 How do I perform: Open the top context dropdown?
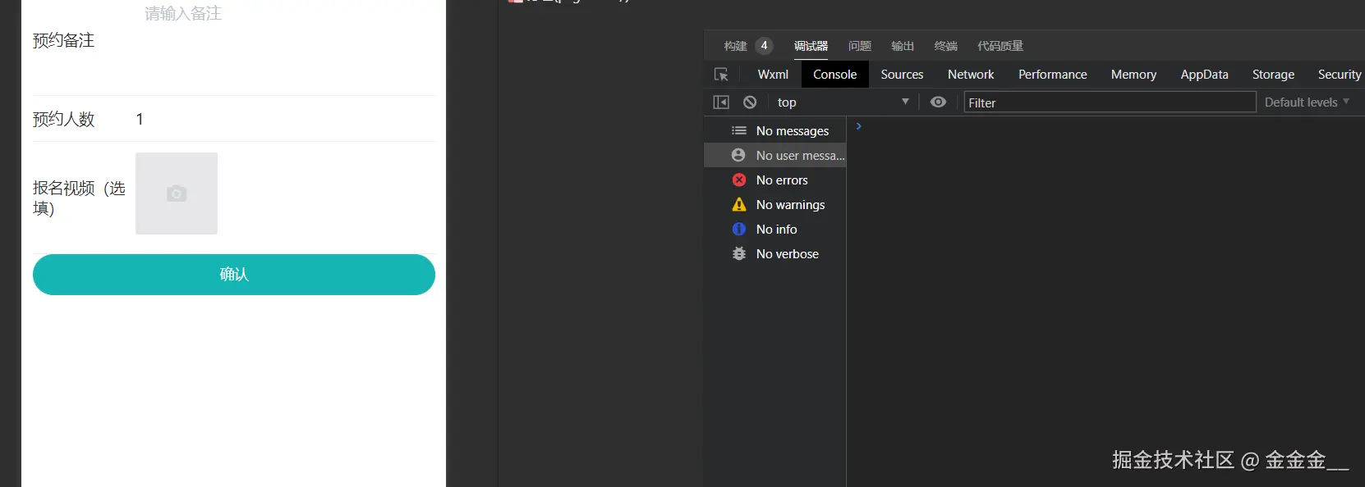coord(842,102)
